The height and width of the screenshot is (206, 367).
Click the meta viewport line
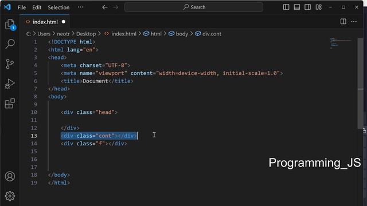(x=171, y=73)
